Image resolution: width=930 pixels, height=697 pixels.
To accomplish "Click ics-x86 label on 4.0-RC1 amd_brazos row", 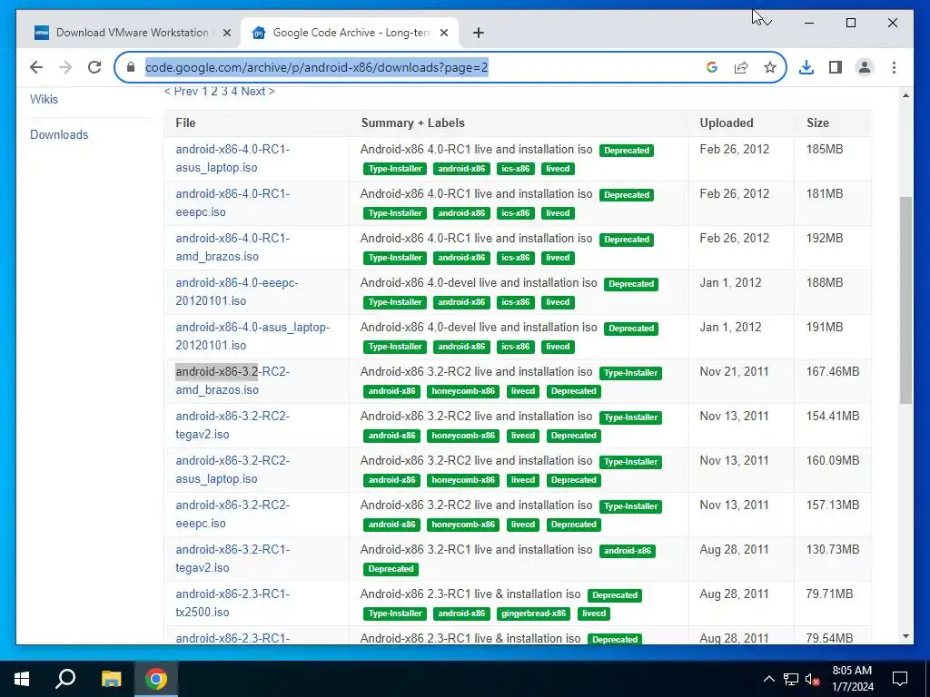I will [516, 258].
